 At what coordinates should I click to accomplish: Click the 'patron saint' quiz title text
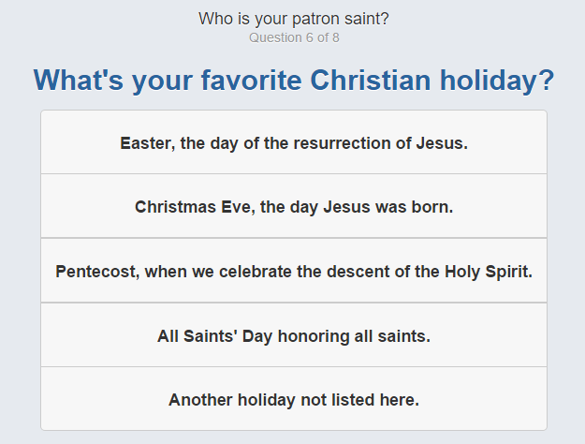[x=294, y=19]
